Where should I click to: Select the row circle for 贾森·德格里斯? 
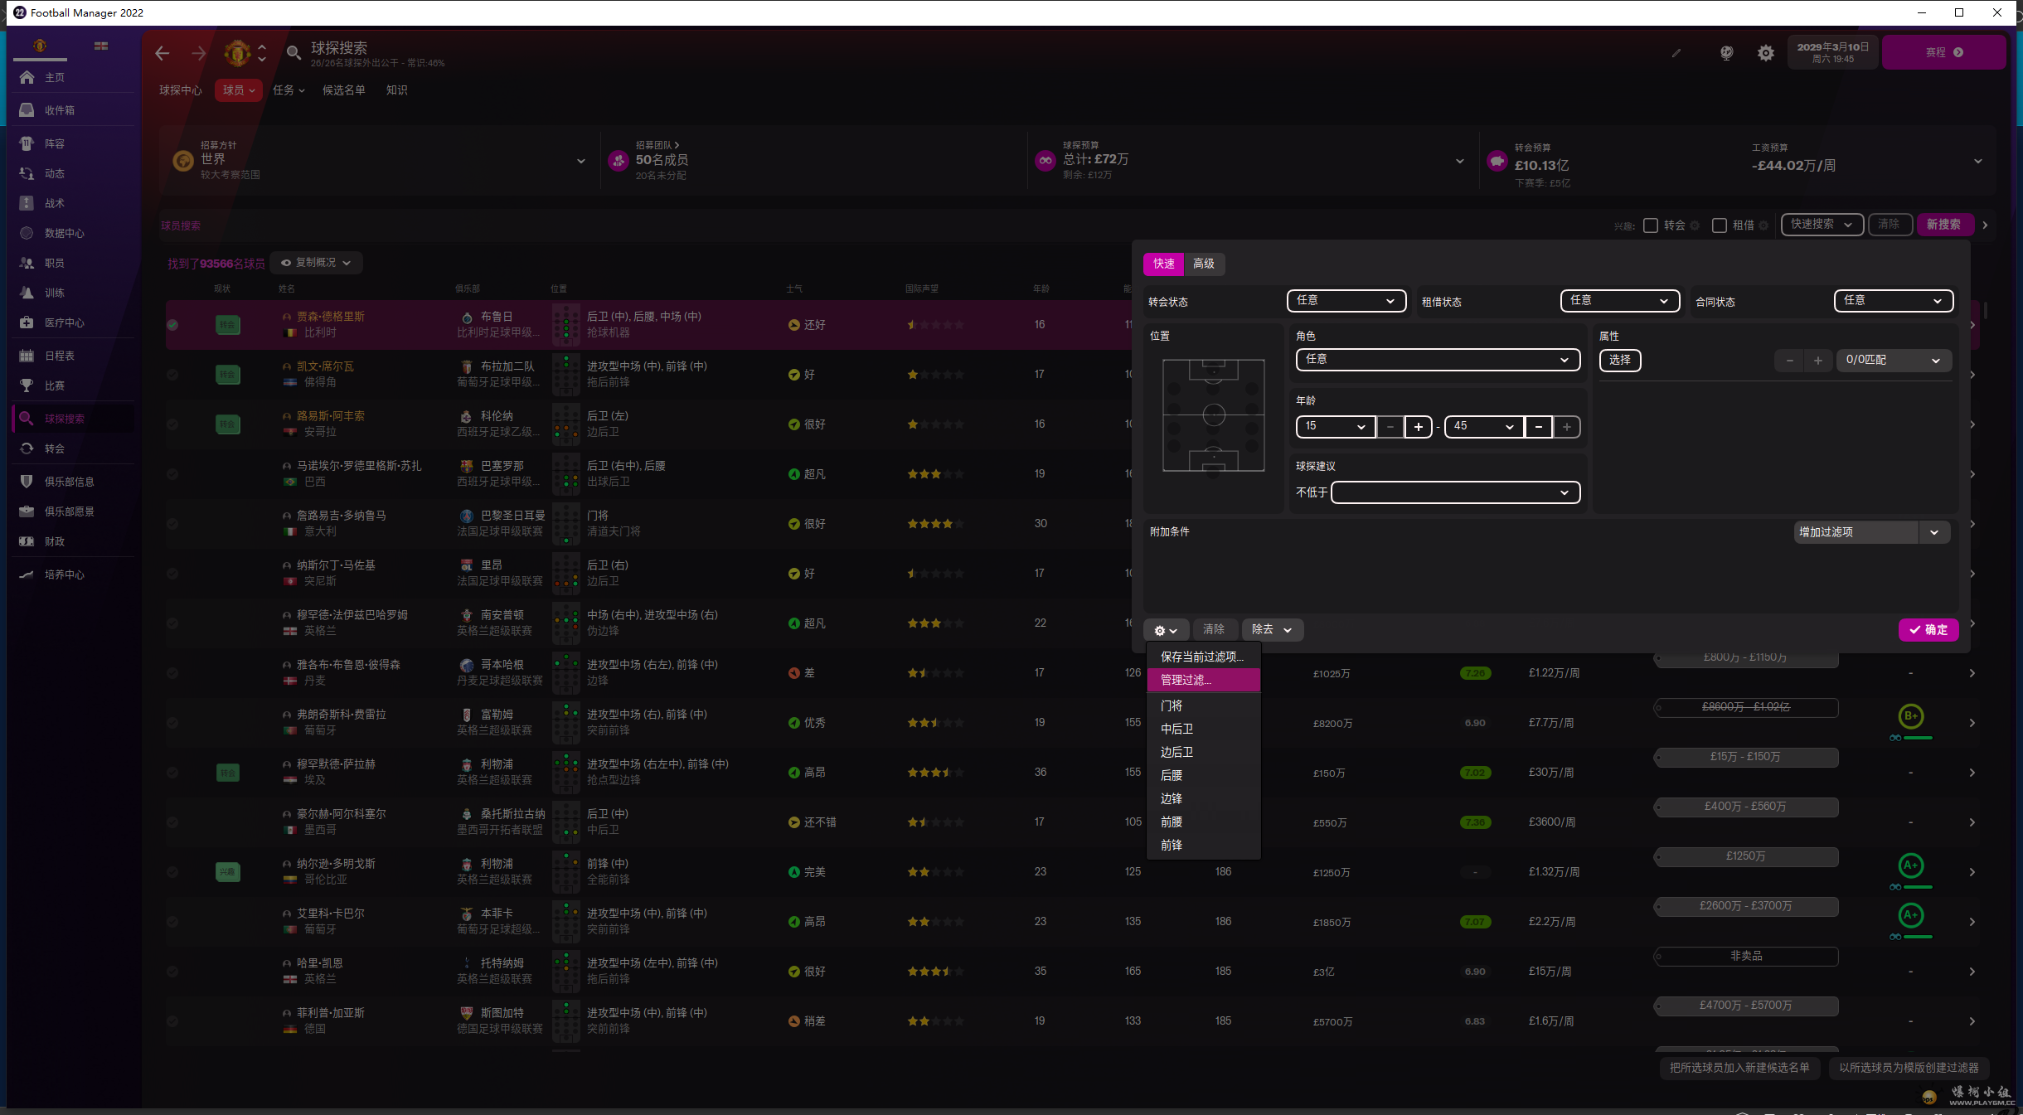tap(172, 325)
